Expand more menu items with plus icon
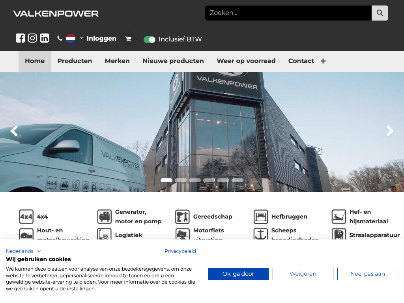Screen dimensions: 404x303 click(323, 61)
